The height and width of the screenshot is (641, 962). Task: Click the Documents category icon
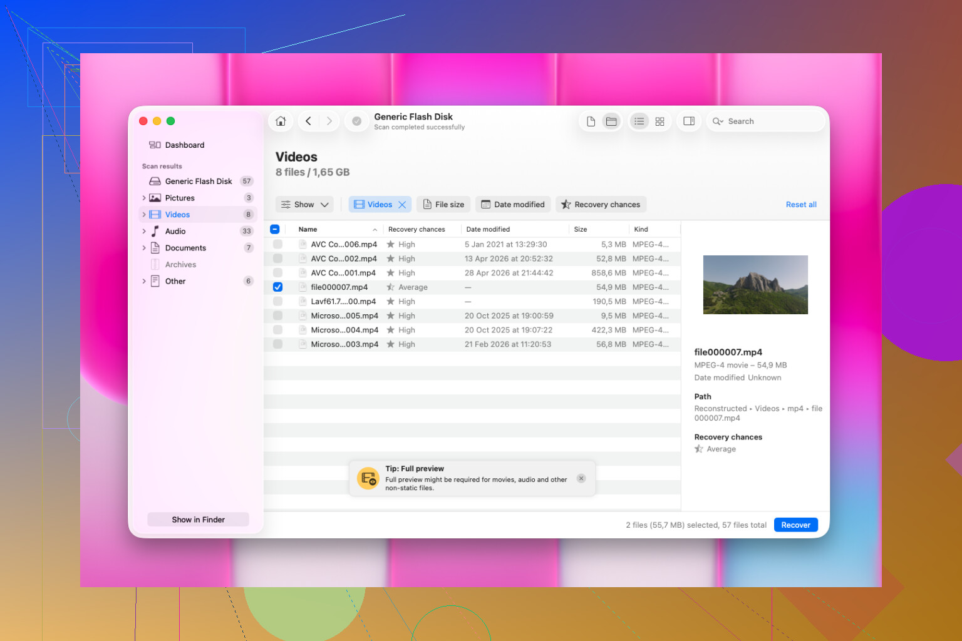(155, 248)
